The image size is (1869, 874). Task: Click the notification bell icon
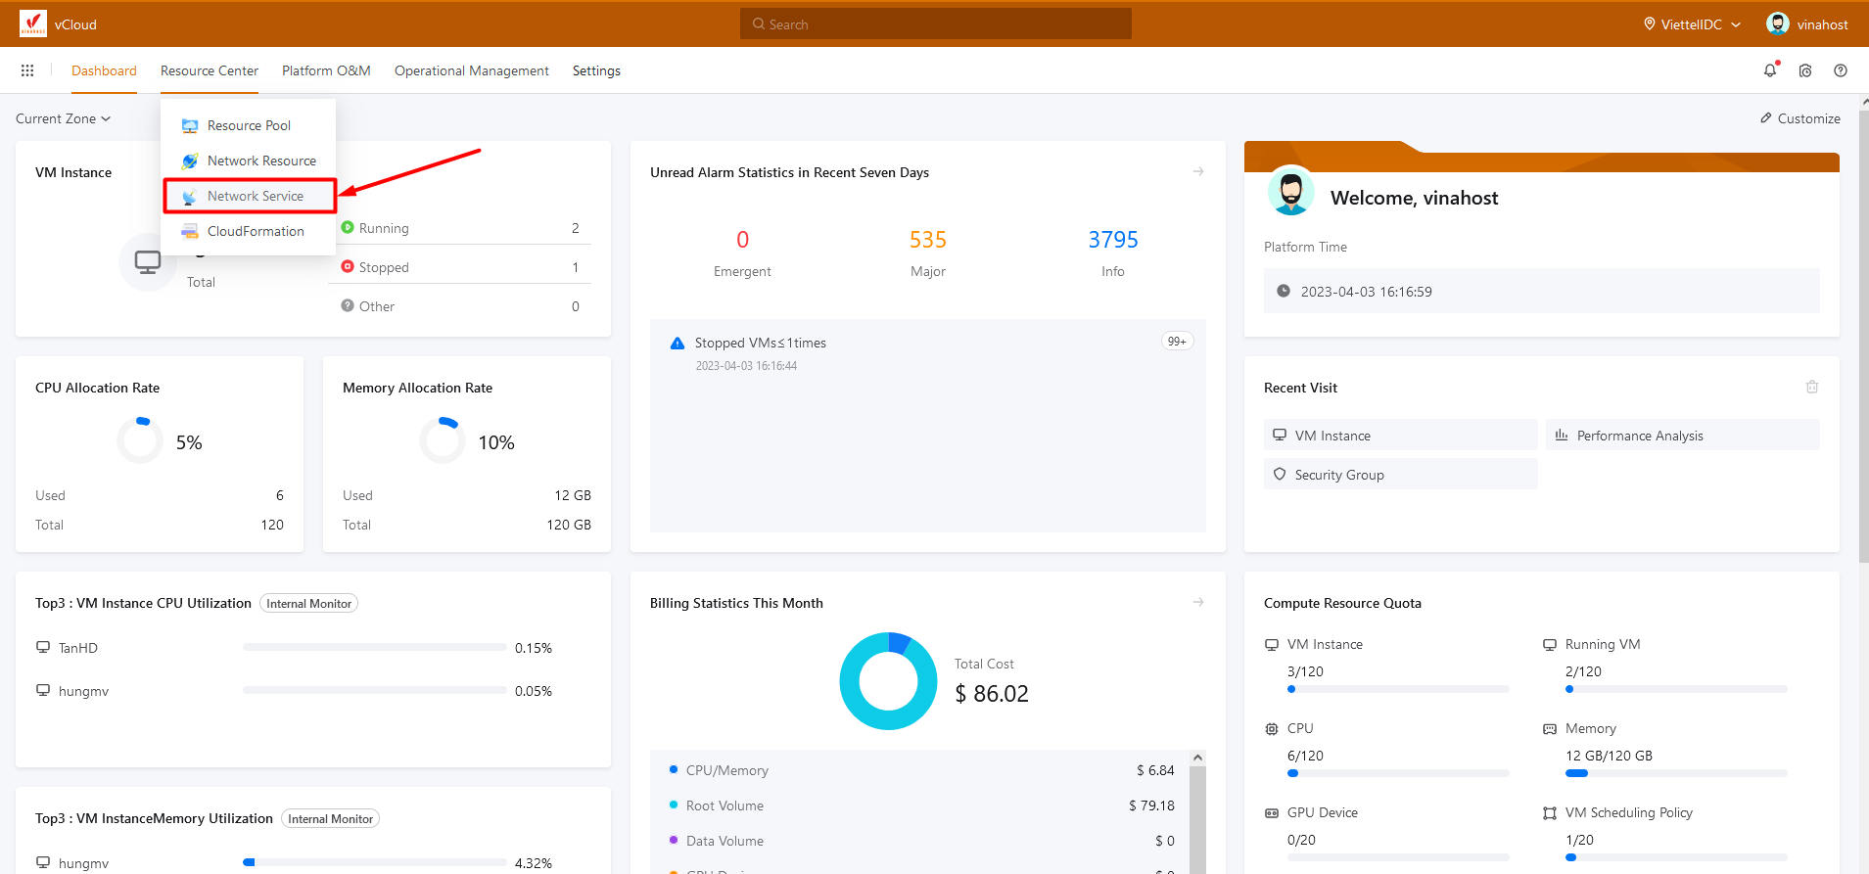click(x=1769, y=70)
